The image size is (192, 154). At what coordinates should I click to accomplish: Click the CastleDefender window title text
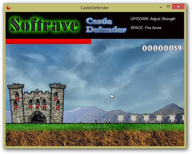pos(95,8)
